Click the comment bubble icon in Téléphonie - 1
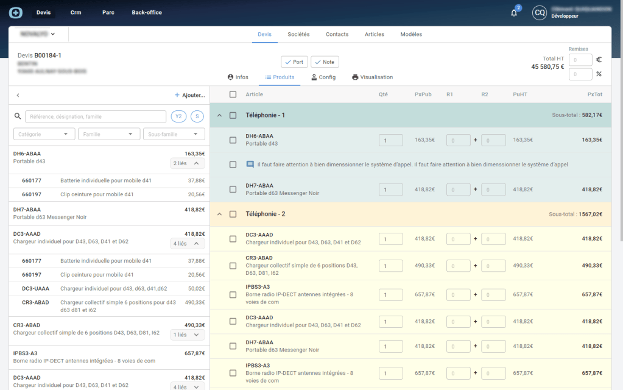Screen dimensions: 623x390 pyautogui.click(x=250, y=165)
